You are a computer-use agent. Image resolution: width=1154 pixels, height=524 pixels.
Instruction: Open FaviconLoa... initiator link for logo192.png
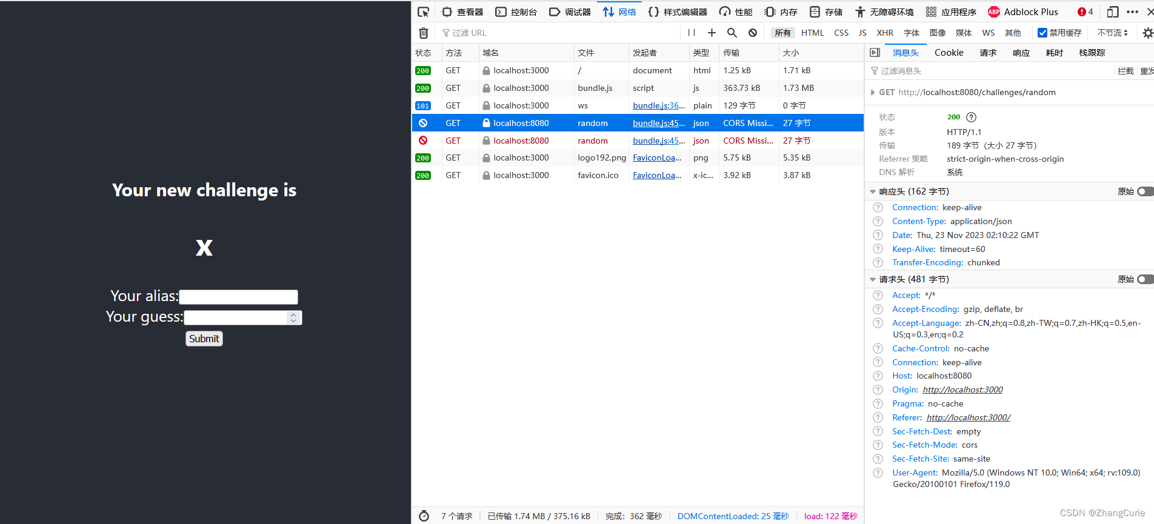click(x=657, y=158)
